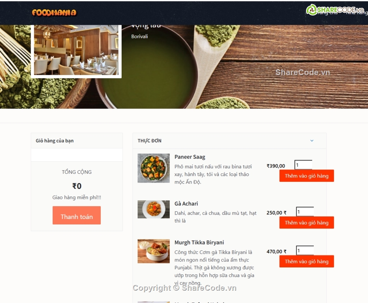Viewport: 368px width, 303px height.
Task: Open the Nhà hàng nav item
Action: (357, 13)
